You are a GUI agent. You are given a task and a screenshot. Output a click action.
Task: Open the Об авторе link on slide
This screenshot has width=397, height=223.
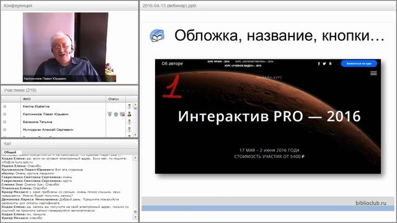[172, 63]
